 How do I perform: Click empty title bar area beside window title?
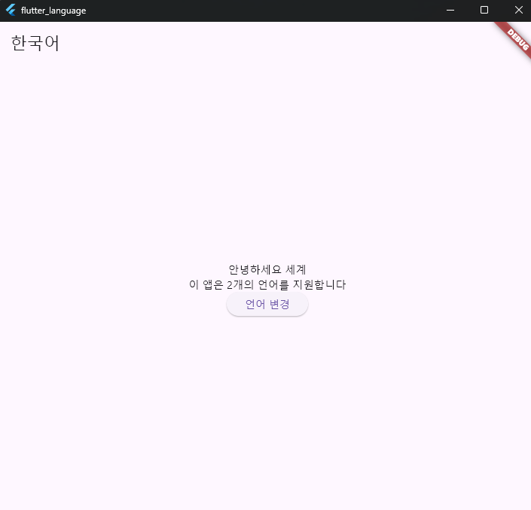point(264,11)
